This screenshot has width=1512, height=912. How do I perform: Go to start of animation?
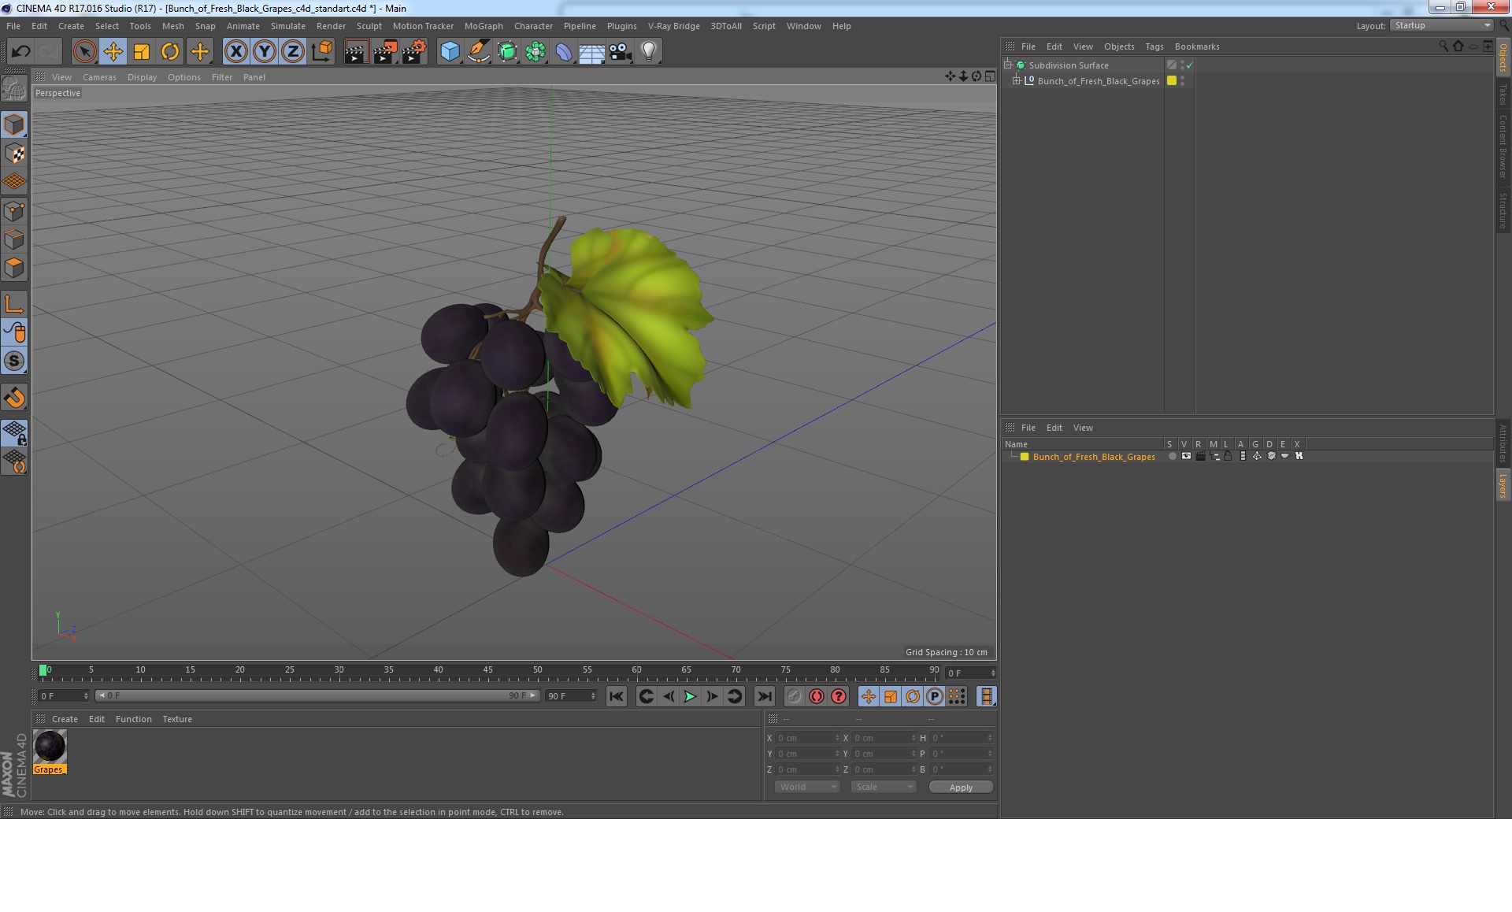pos(617,696)
